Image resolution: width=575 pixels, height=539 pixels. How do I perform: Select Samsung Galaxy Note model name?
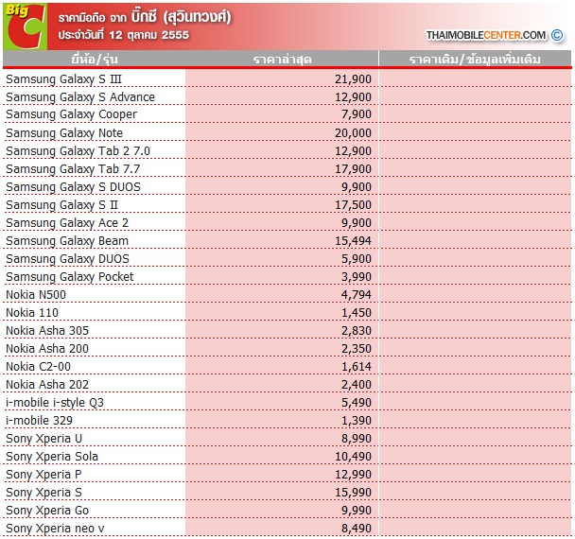[64, 132]
